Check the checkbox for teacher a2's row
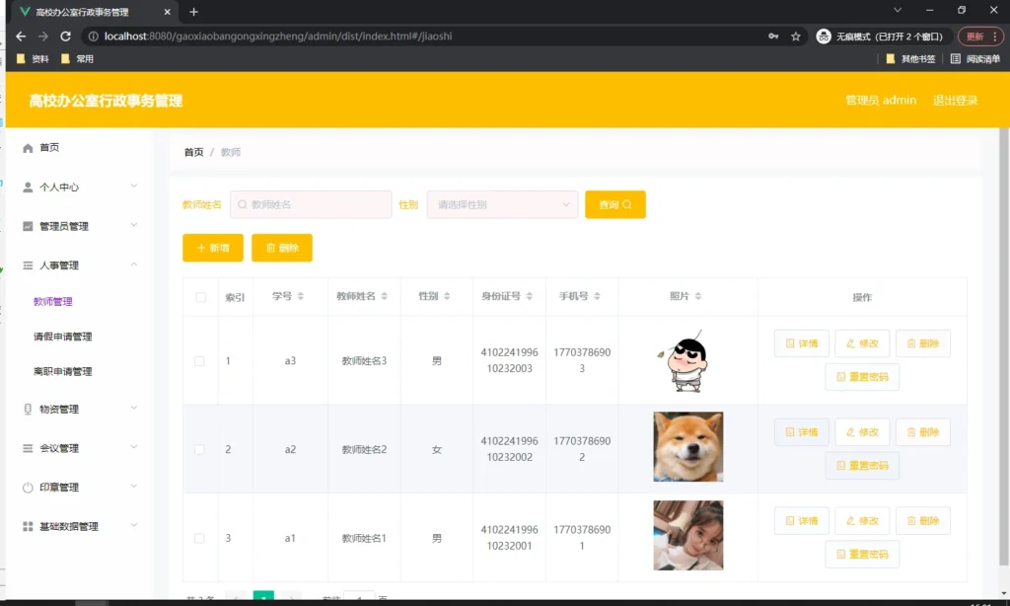 (x=200, y=448)
